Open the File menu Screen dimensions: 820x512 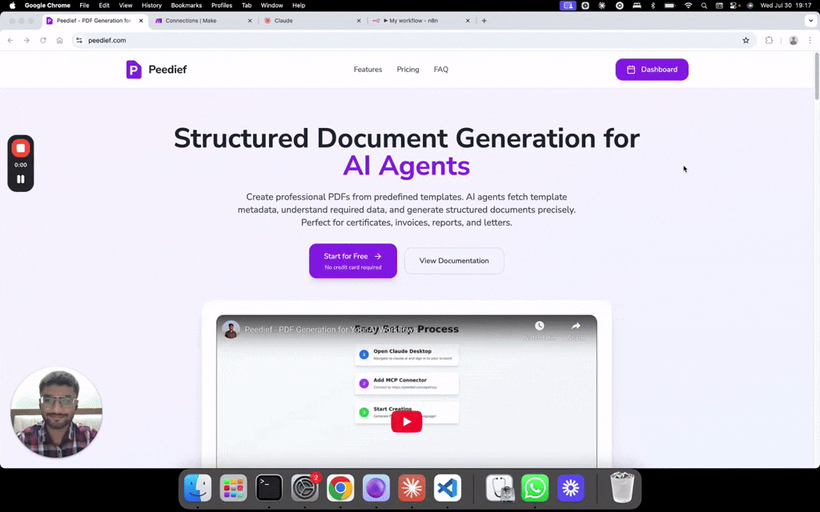(84, 6)
